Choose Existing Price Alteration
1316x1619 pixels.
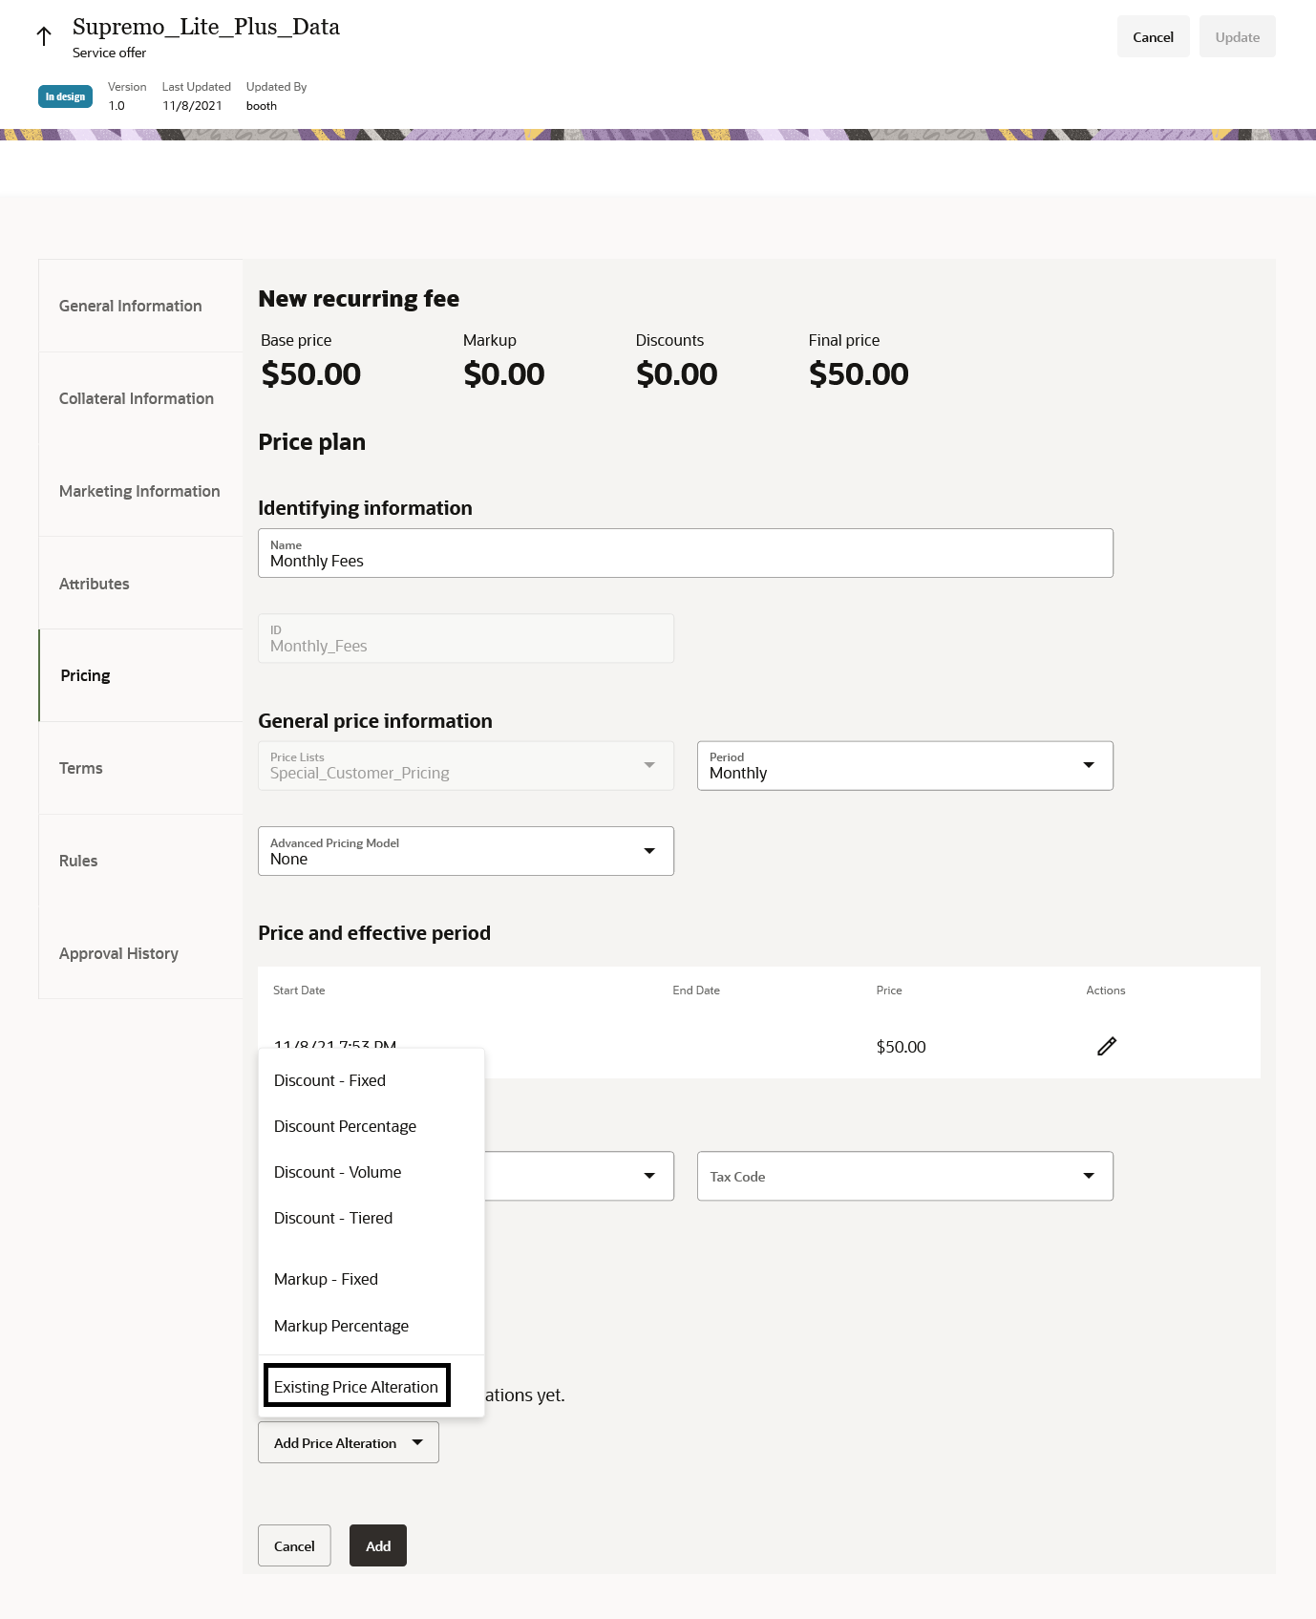click(356, 1386)
